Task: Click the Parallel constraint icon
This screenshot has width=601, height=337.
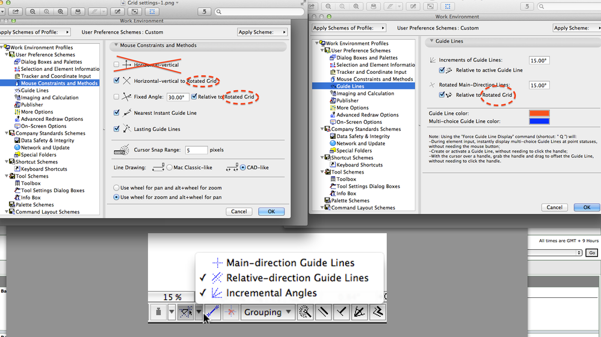Action: click(x=323, y=312)
